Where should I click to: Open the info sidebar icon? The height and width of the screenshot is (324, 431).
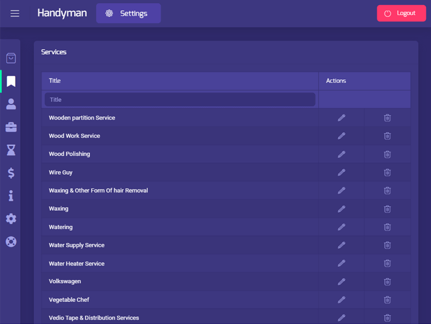tap(11, 196)
